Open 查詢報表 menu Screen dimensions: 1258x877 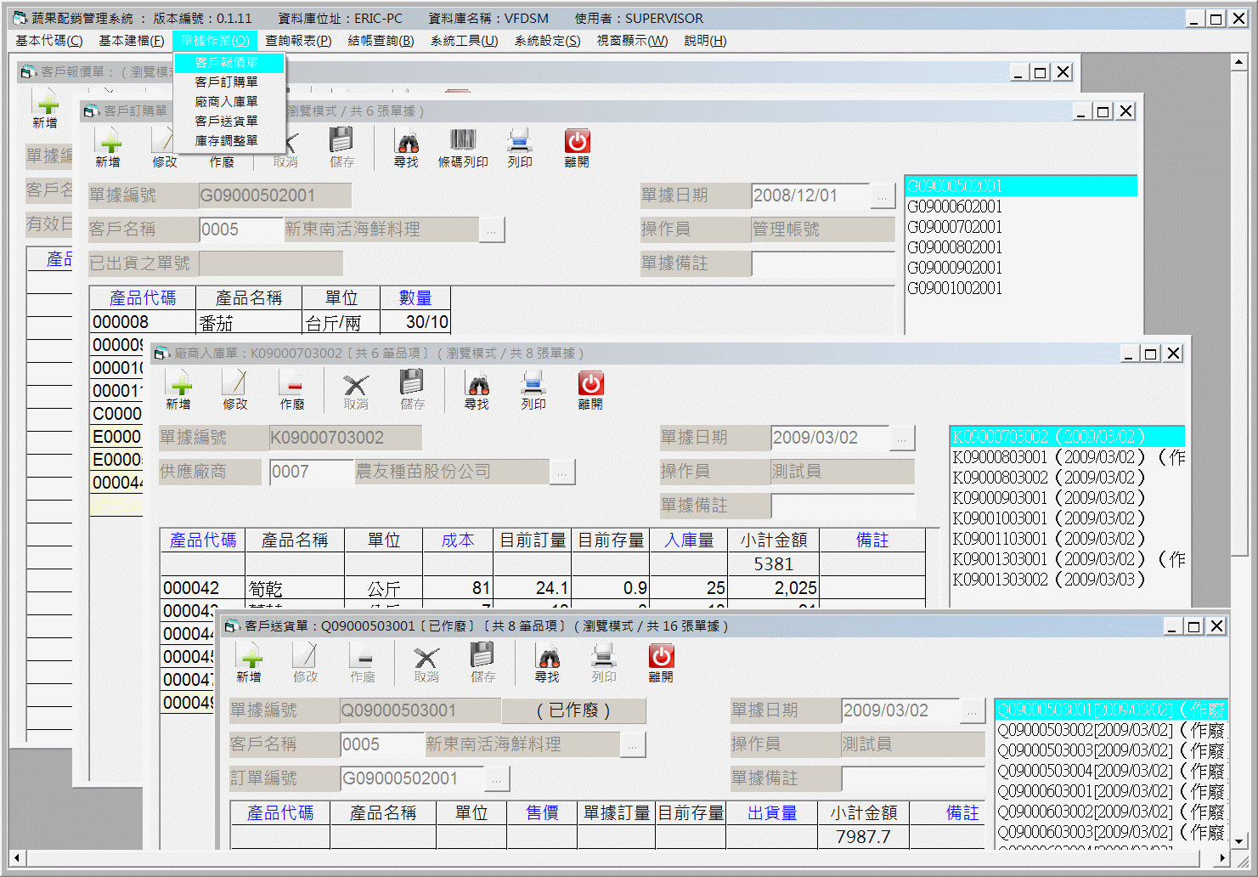(x=298, y=41)
